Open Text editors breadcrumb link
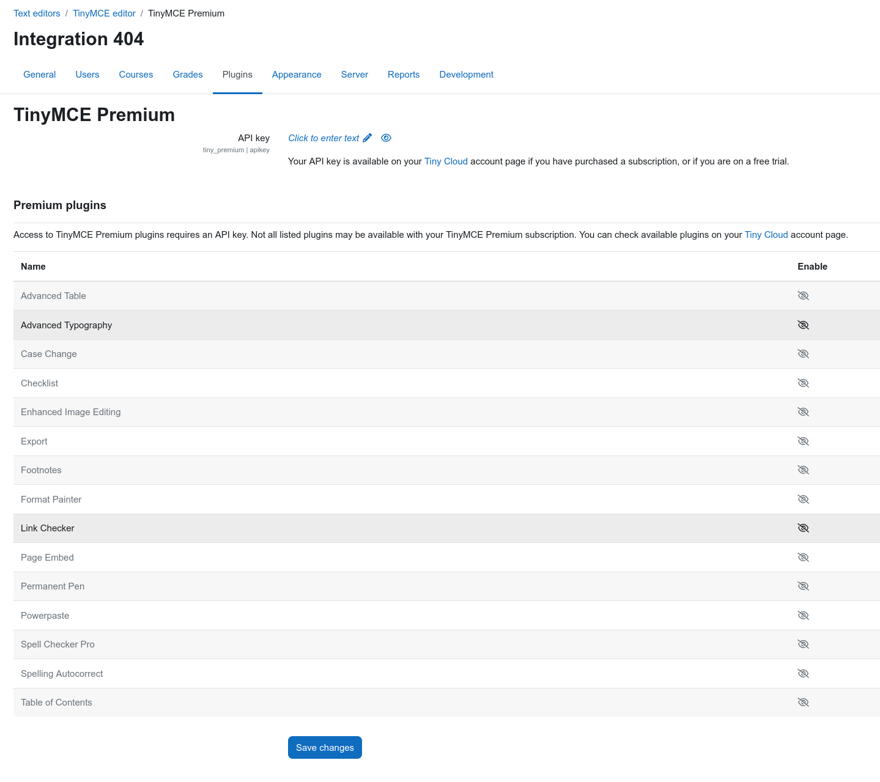Screen dimensions: 880x782 [37, 13]
